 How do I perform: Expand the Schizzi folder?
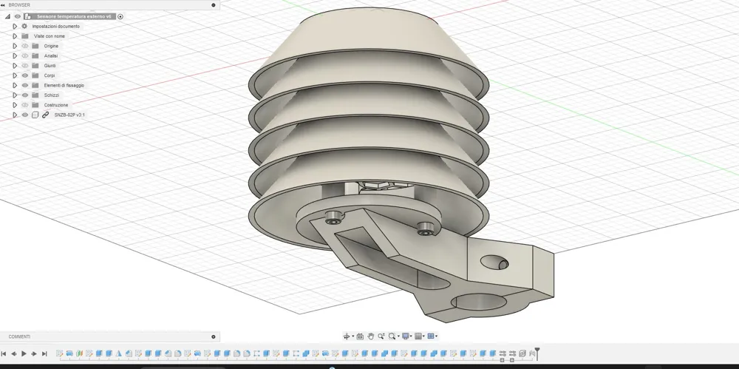[x=15, y=95]
